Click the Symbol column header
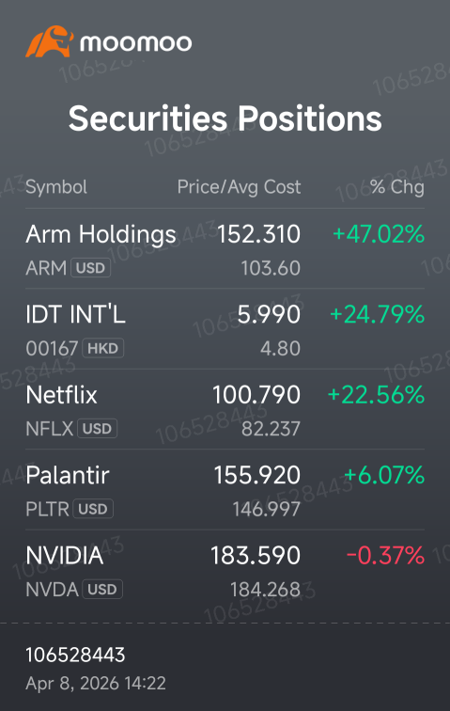Image resolution: width=450 pixels, height=711 pixels. [56, 187]
